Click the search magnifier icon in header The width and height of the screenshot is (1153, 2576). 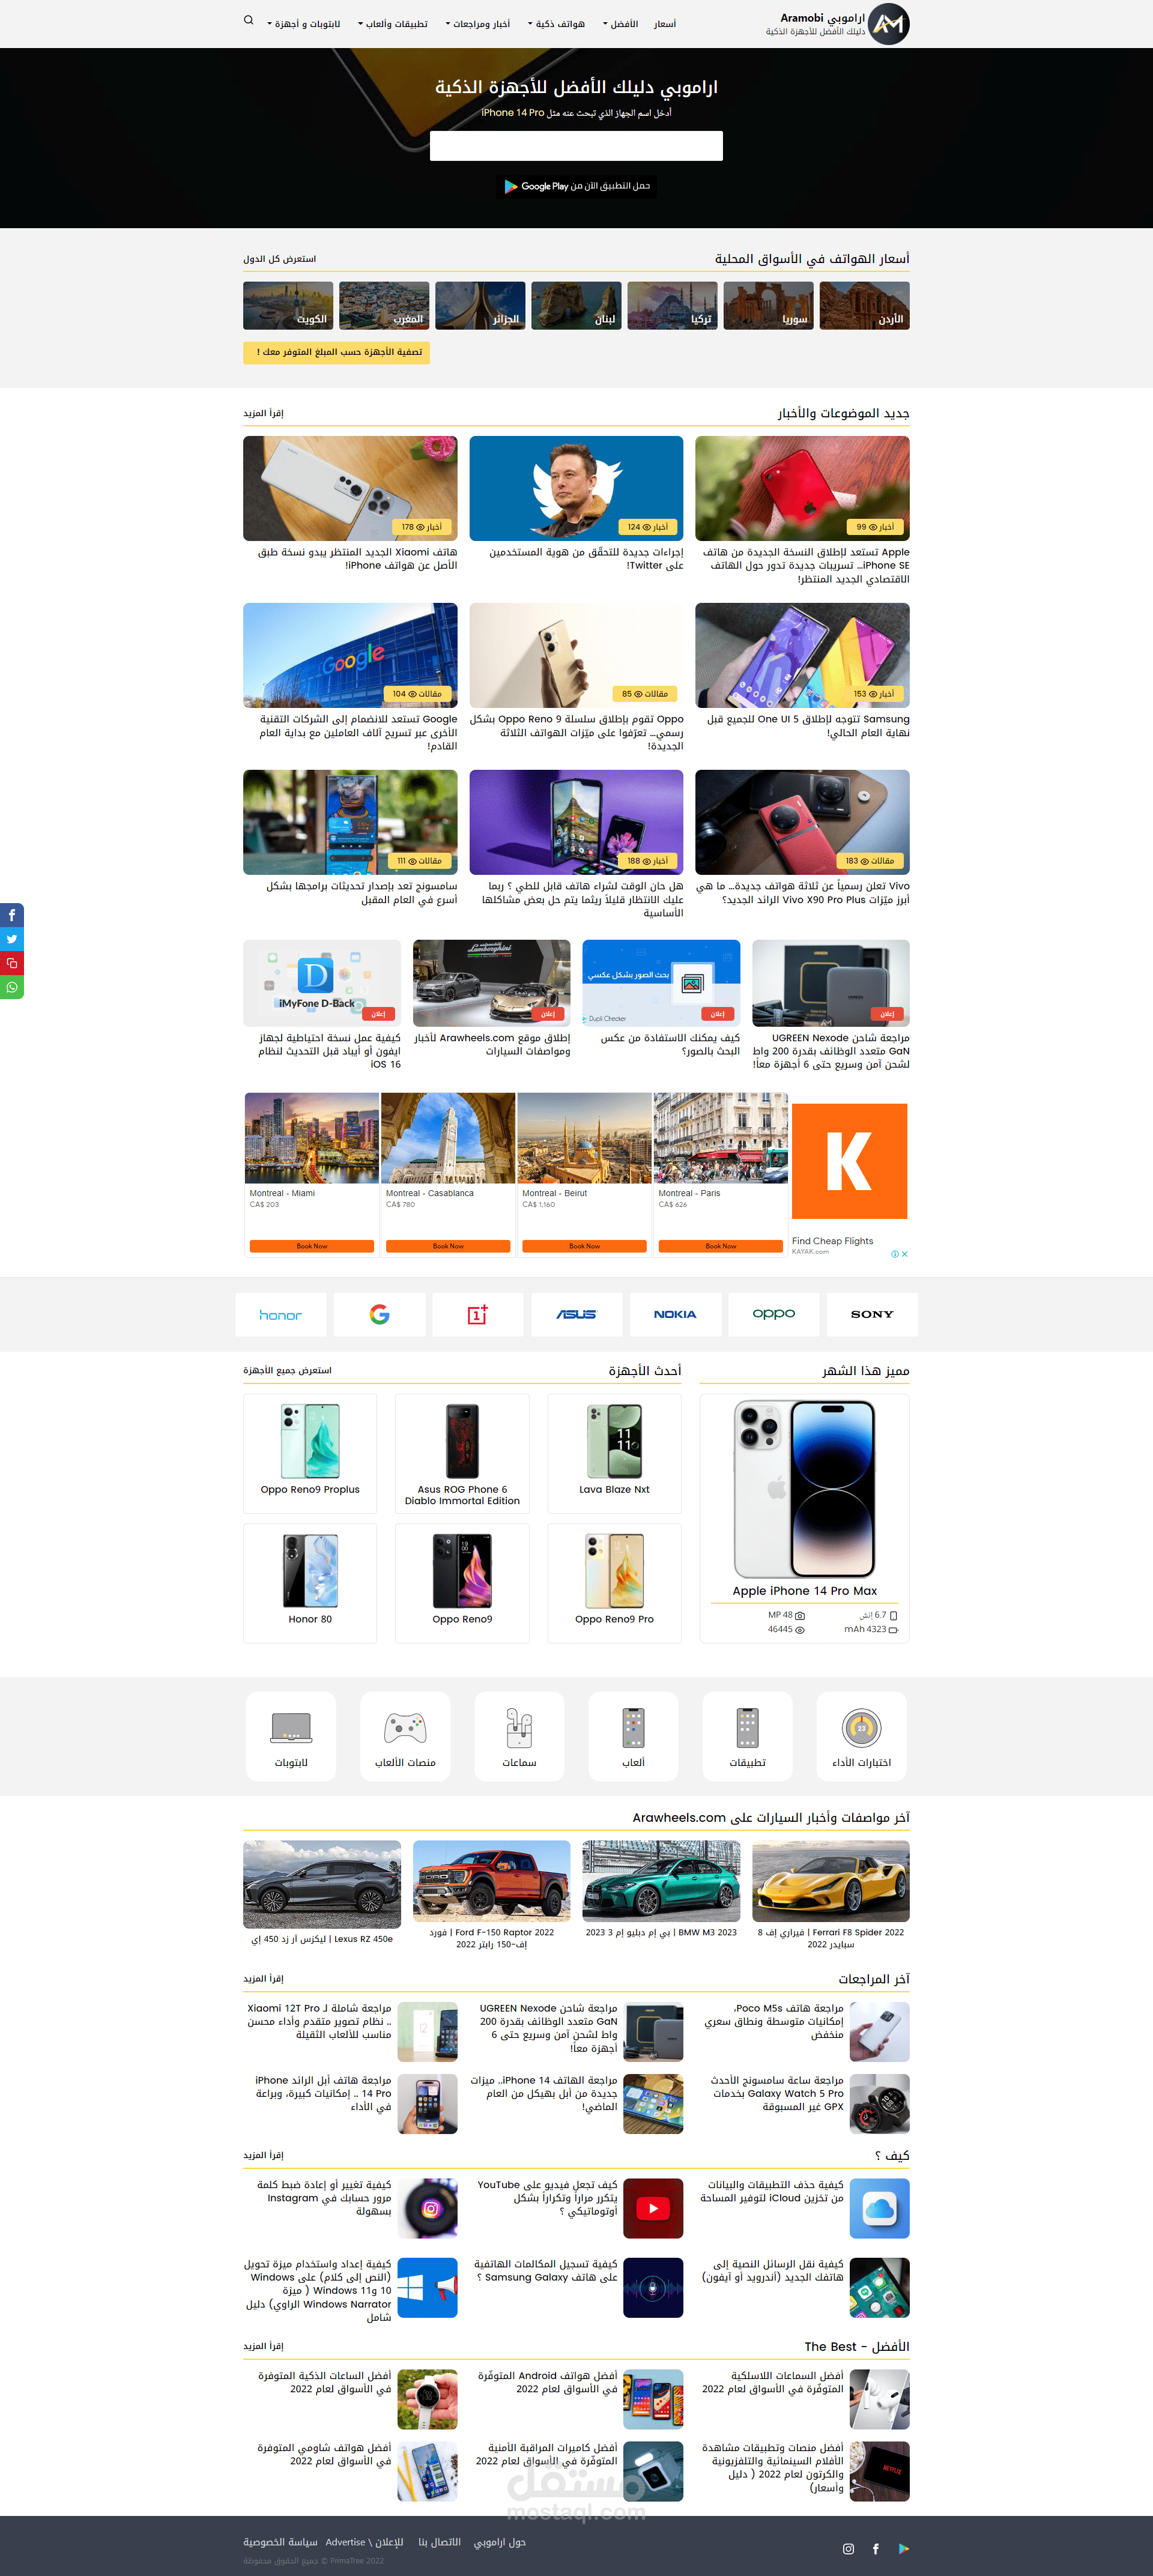coord(248,20)
